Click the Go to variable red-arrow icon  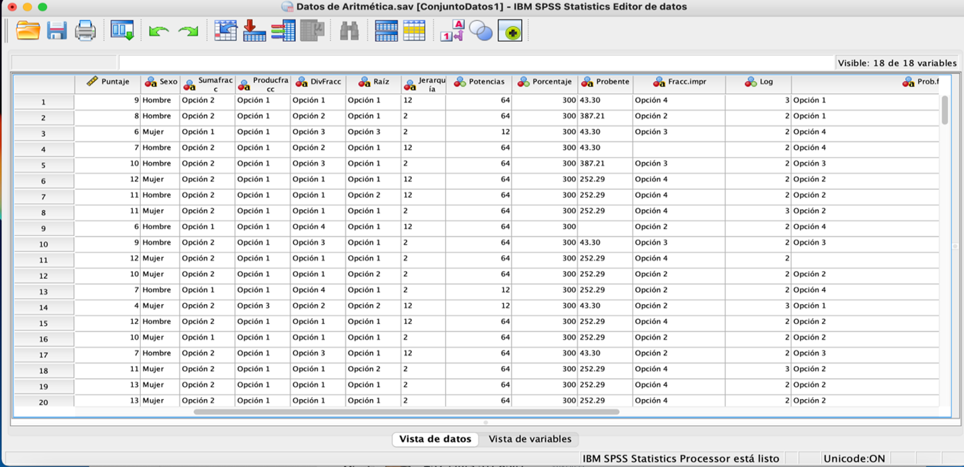pos(254,30)
